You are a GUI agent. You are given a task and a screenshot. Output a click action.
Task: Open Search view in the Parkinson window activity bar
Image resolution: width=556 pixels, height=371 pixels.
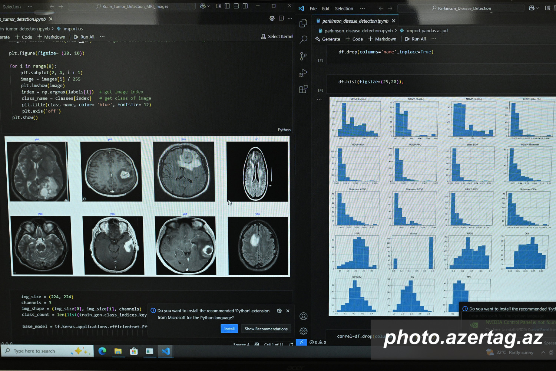[x=304, y=39]
